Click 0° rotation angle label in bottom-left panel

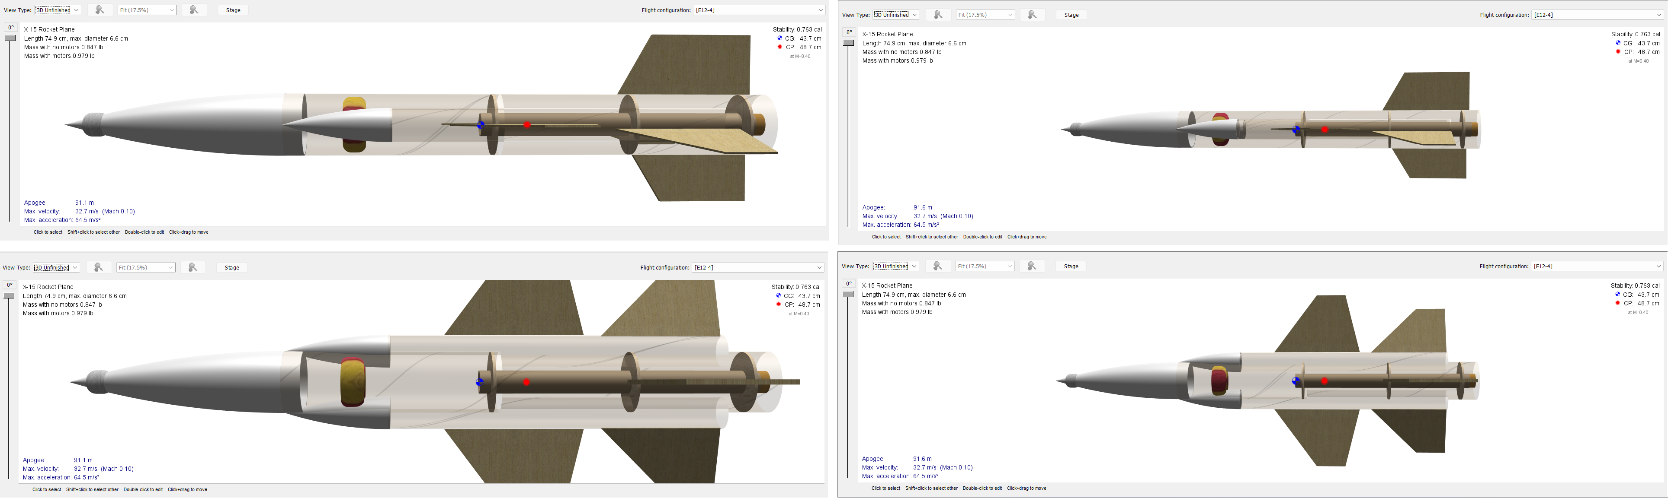(x=10, y=285)
